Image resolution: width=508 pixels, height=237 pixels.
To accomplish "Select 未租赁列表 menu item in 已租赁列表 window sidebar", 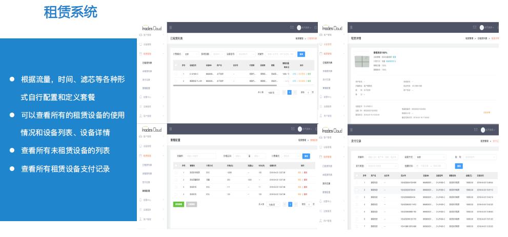I will [147, 71].
